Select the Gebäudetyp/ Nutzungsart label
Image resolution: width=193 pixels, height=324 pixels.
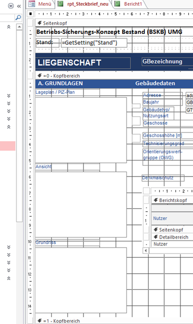[158, 113]
